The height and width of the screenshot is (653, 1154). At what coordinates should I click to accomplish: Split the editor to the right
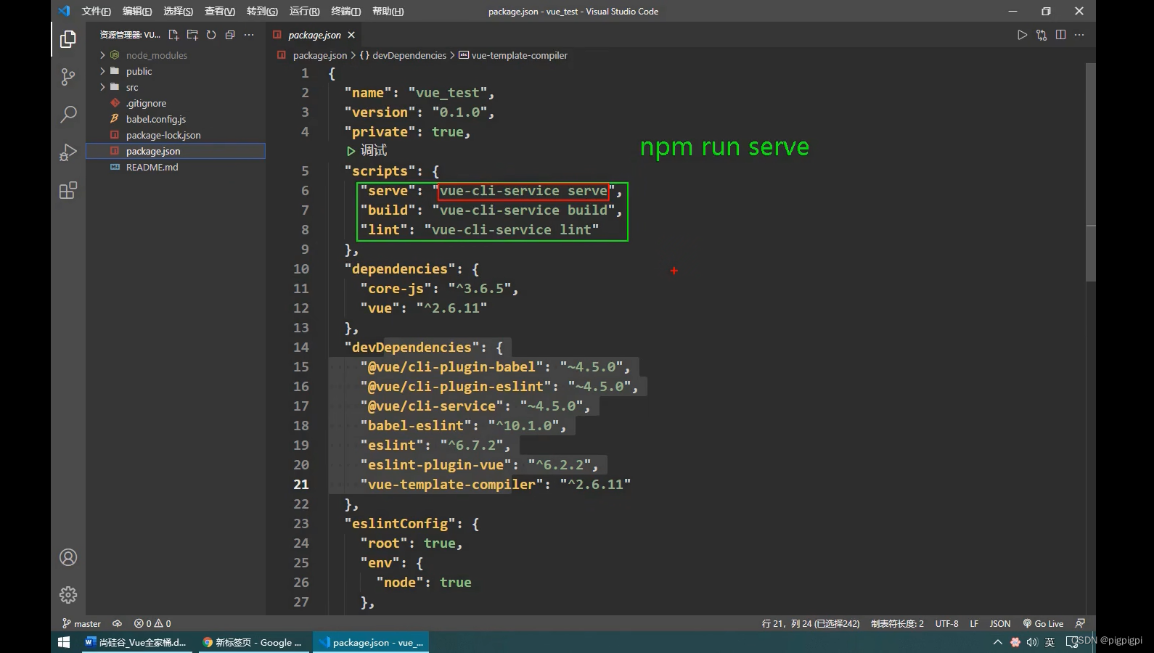[x=1060, y=35]
